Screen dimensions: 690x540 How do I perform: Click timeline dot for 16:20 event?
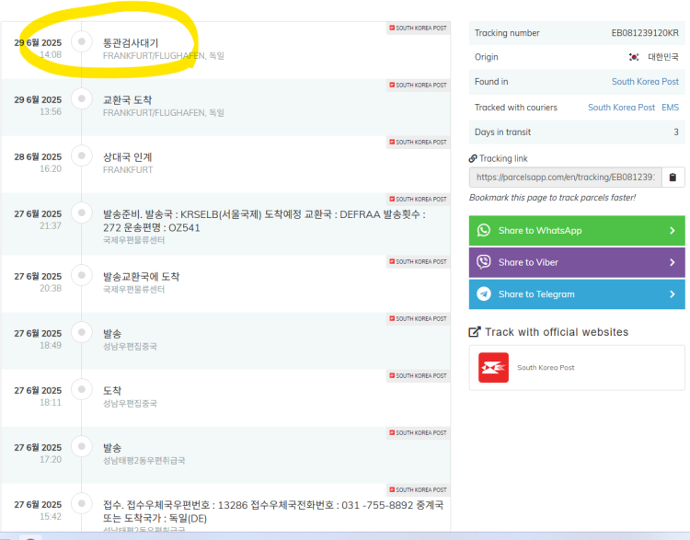tap(81, 155)
